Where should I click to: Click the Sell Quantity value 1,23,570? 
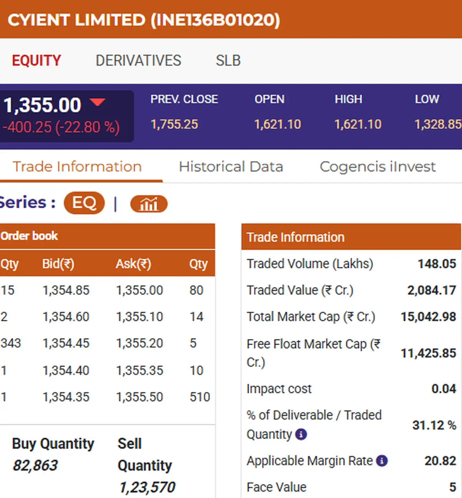(x=147, y=487)
